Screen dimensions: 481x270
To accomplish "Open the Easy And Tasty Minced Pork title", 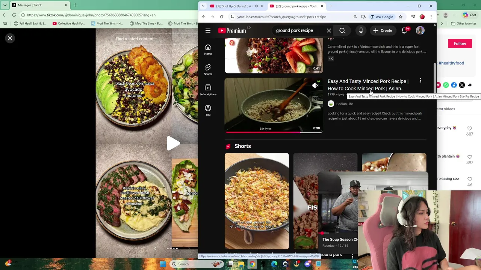I will click(368, 85).
